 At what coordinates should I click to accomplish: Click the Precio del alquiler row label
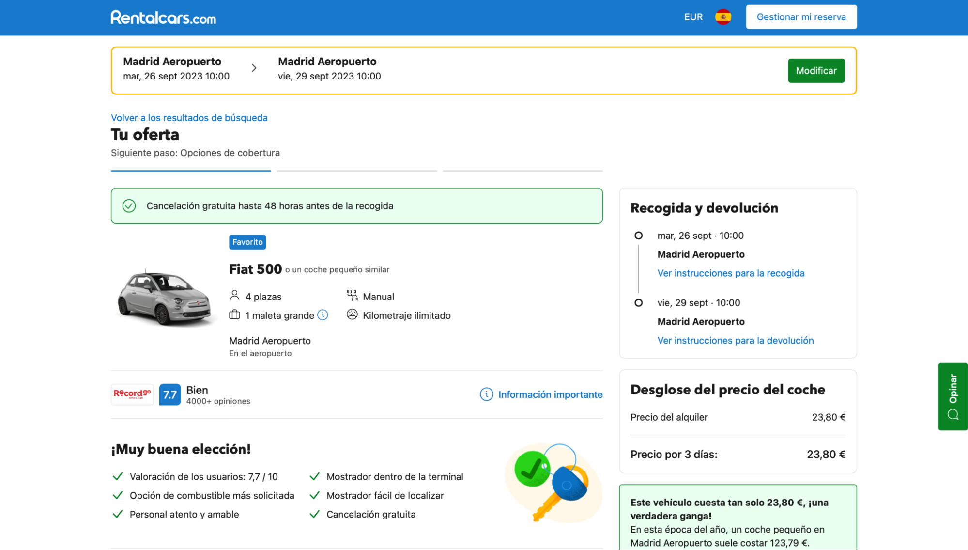click(669, 417)
